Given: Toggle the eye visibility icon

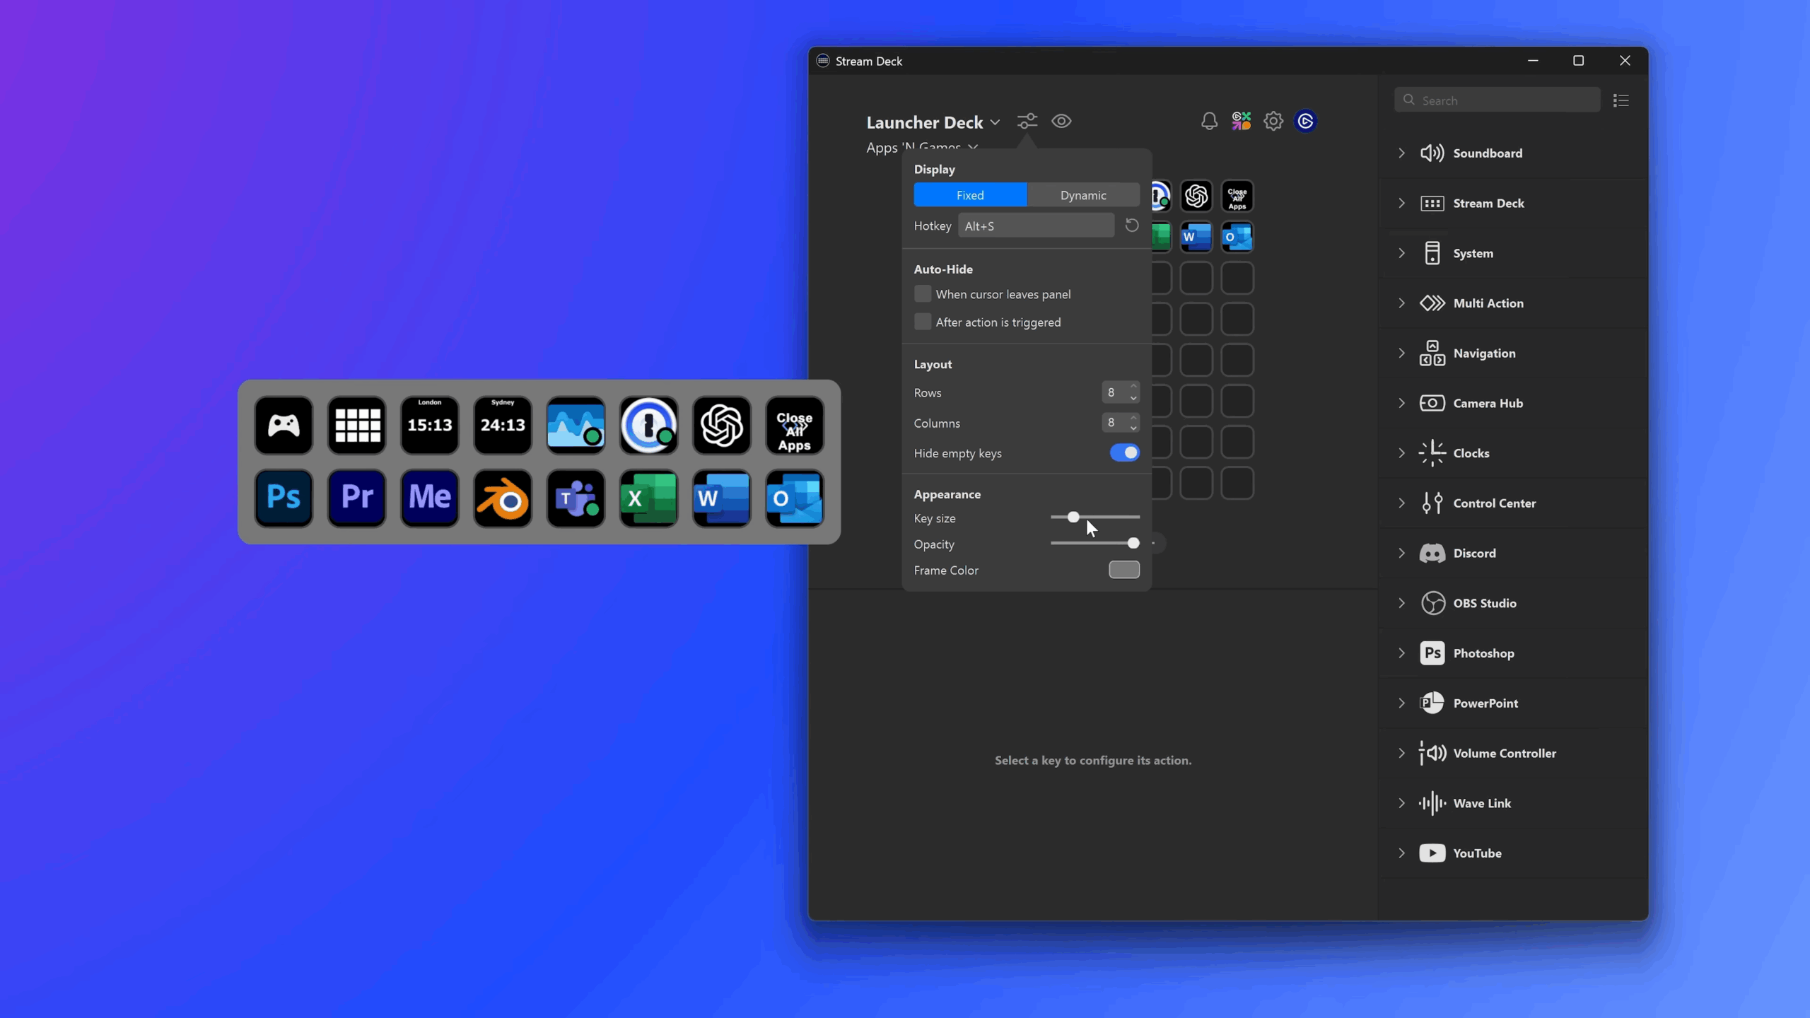Looking at the screenshot, I should [x=1061, y=121].
